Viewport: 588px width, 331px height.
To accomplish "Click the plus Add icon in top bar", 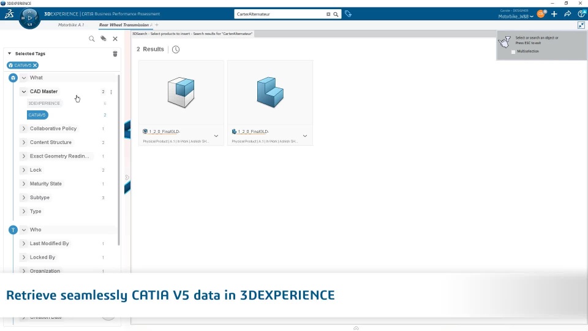I will (x=554, y=14).
